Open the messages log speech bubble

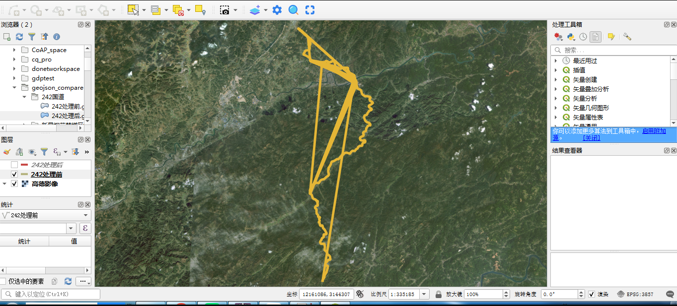669,294
